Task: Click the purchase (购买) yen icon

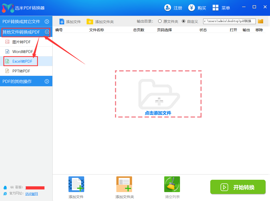Action: point(192,8)
